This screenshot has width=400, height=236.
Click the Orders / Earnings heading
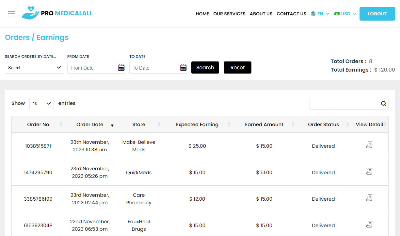[x=37, y=37]
